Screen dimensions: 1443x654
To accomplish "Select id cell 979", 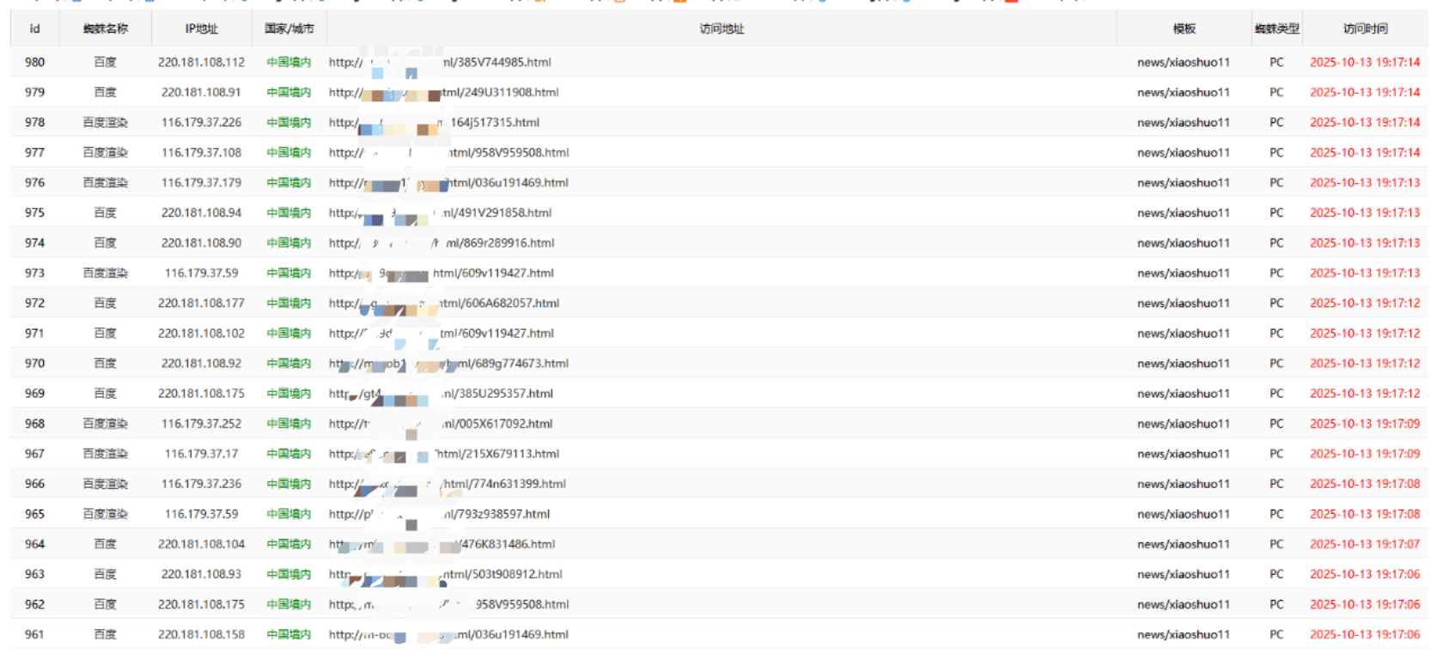I will click(x=34, y=93).
